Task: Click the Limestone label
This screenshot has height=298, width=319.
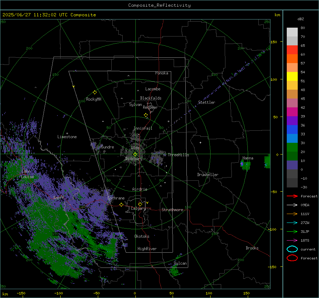Action: click(67, 137)
